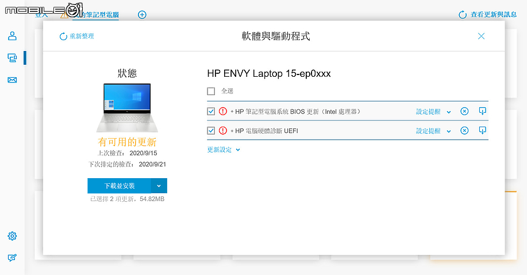Image resolution: width=527 pixels, height=275 pixels.
Task: Click the 重新整理 link
Action: (82, 36)
